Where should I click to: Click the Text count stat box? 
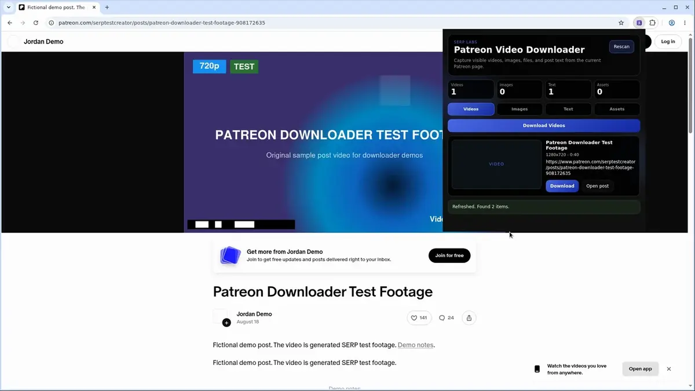point(568,89)
